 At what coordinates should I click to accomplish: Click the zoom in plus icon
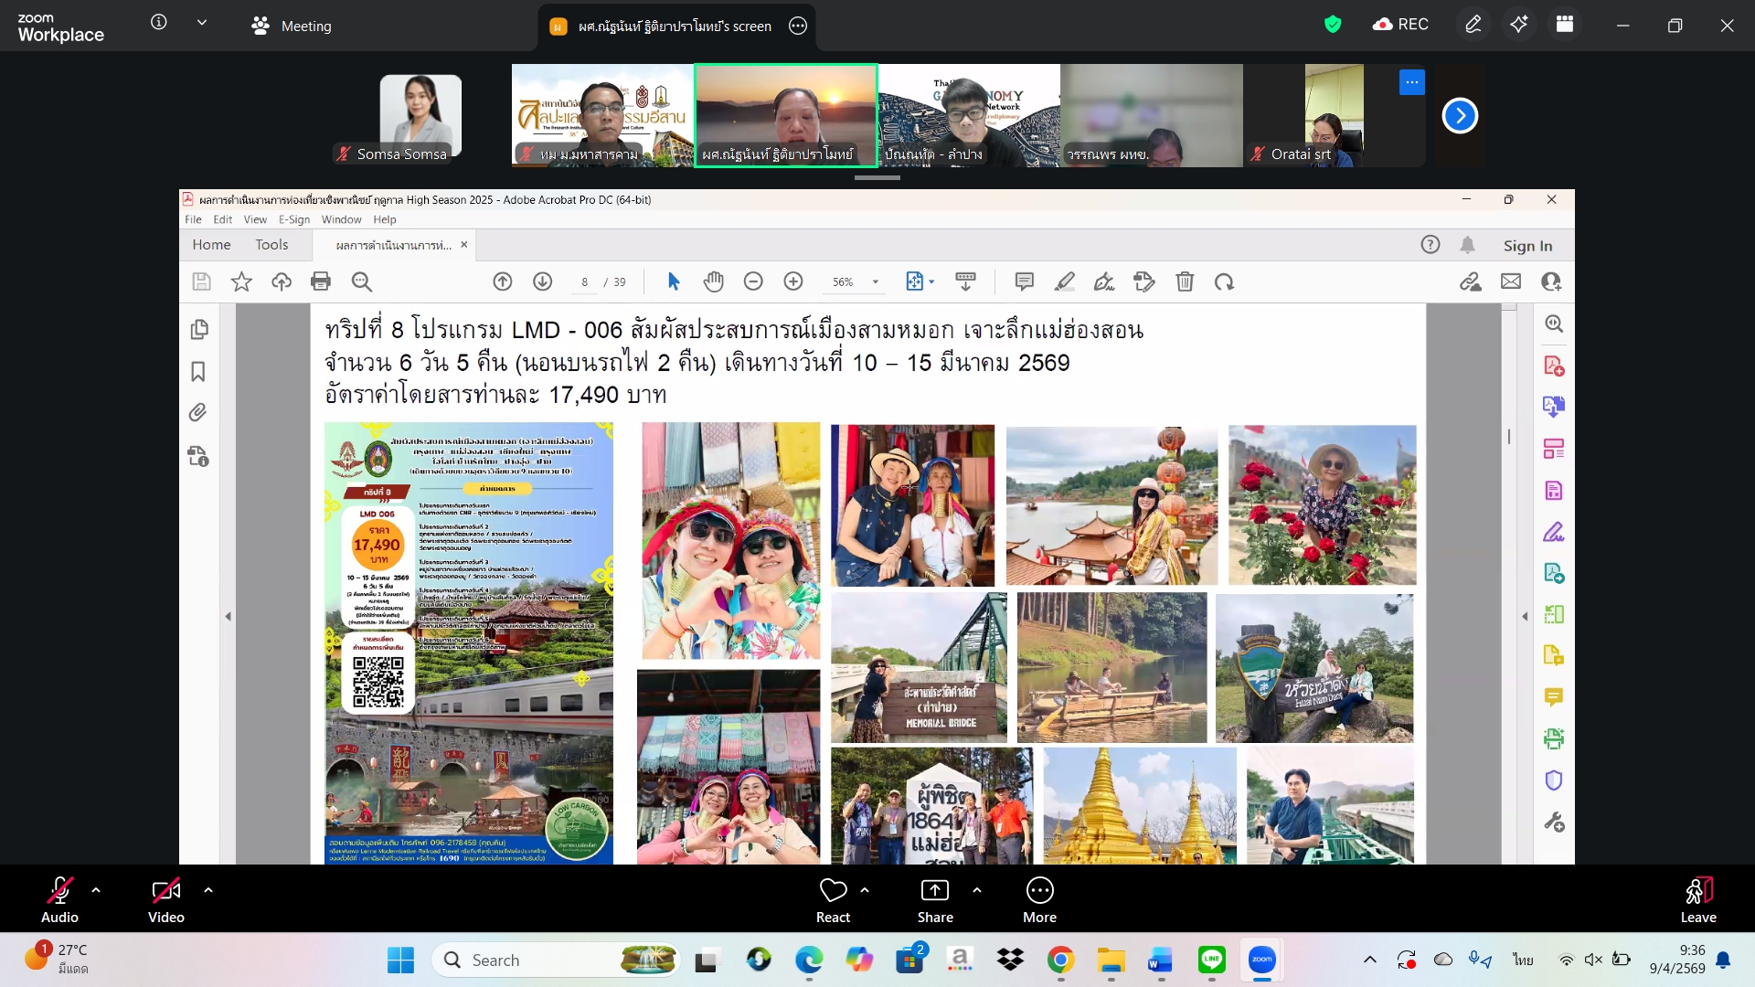point(793,281)
